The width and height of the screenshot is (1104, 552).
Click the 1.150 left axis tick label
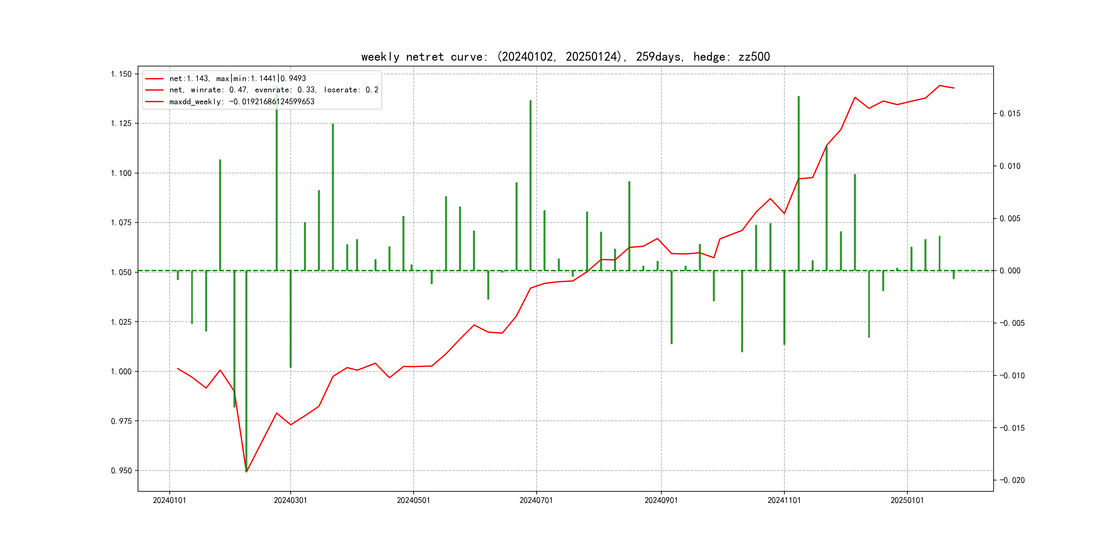121,74
